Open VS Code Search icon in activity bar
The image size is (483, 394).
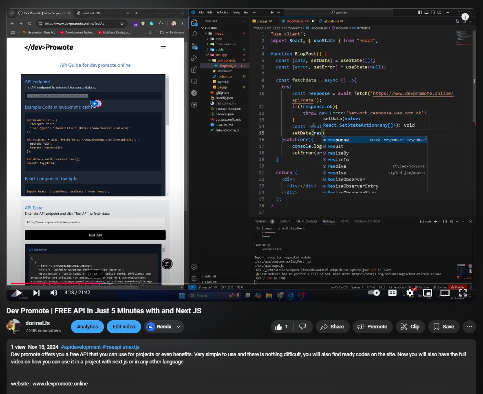click(194, 34)
